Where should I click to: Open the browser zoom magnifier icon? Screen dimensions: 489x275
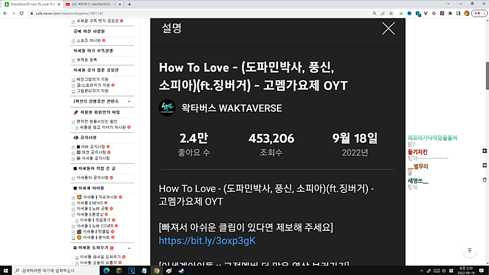[374, 13]
